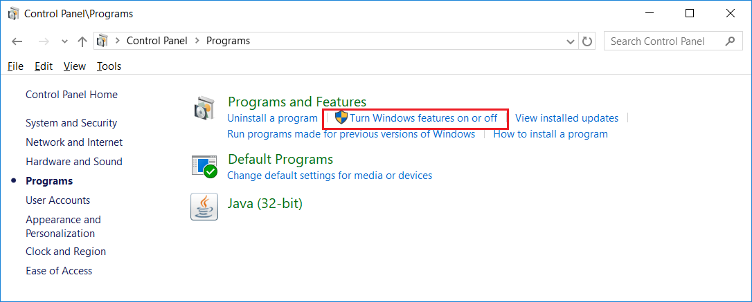Click the Java coffee cup icon
The height and width of the screenshot is (302, 752).
click(204, 207)
